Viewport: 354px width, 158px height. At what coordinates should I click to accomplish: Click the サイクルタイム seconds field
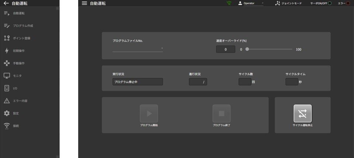tap(292, 82)
